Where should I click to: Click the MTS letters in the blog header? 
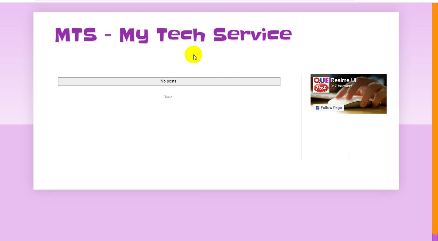tap(76, 35)
